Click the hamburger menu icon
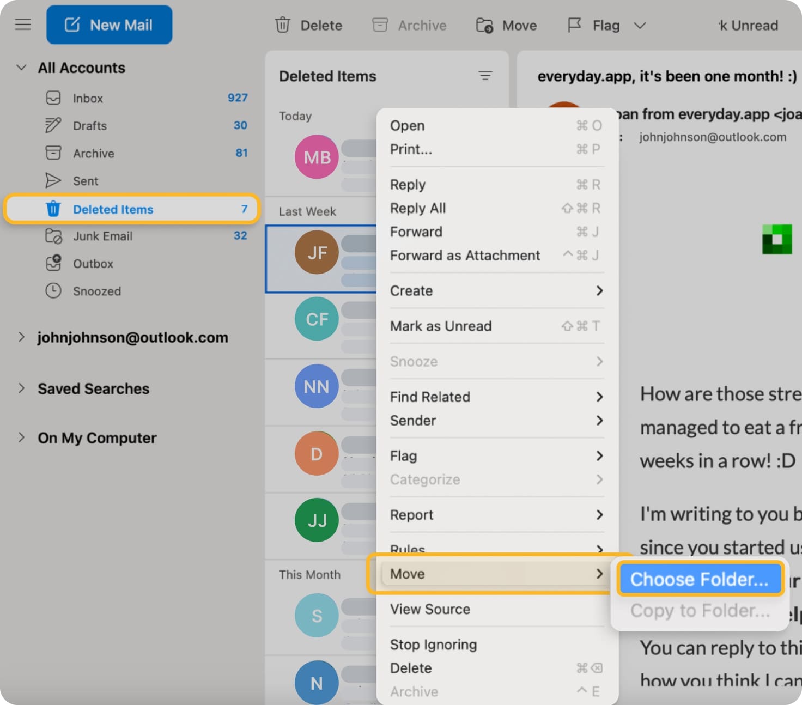Viewport: 802px width, 705px height. pos(22,24)
